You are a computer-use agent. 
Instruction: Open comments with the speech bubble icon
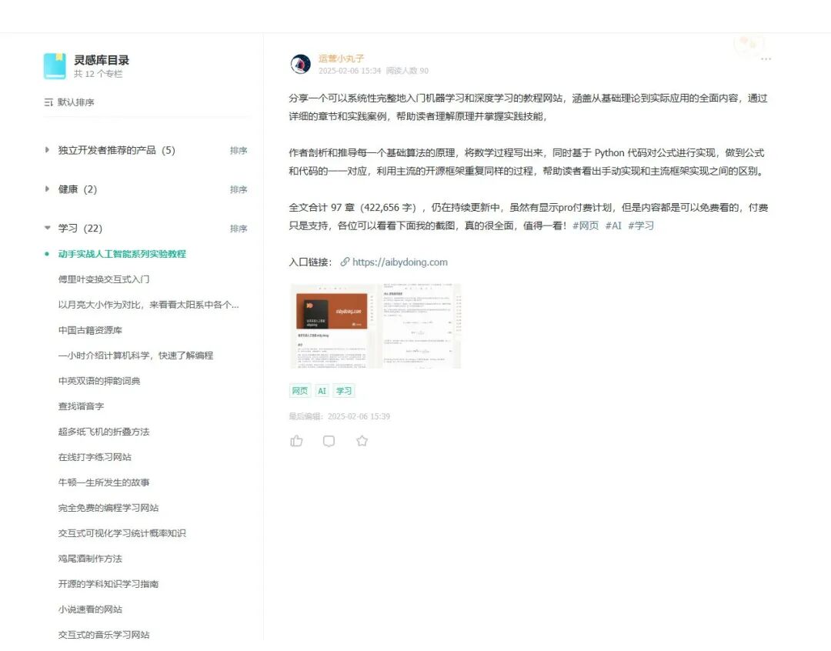click(x=329, y=441)
